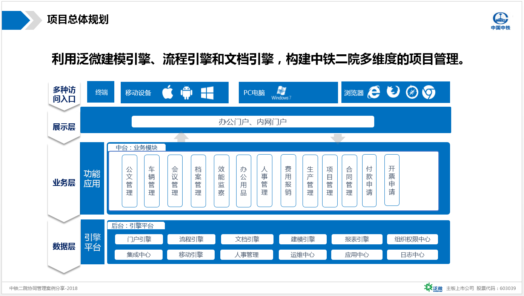The height and width of the screenshot is (296, 524).
Task: Click the 应用中心 box
Action: click(357, 255)
